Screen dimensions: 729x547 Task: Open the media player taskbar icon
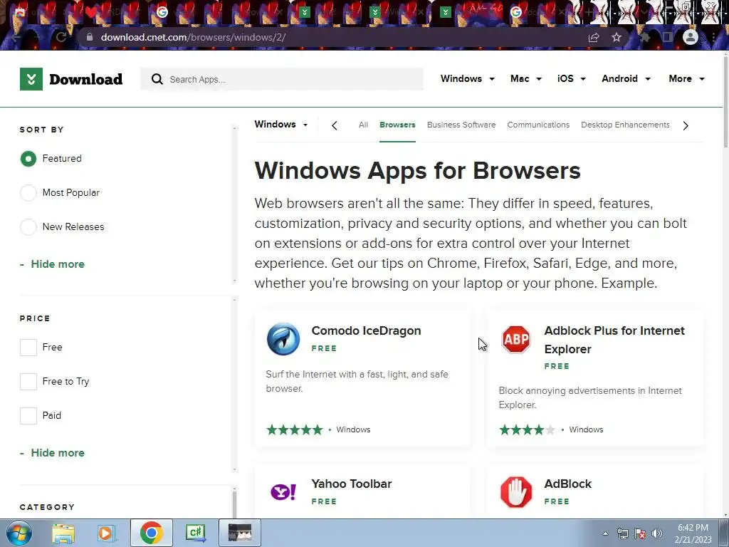tap(106, 533)
